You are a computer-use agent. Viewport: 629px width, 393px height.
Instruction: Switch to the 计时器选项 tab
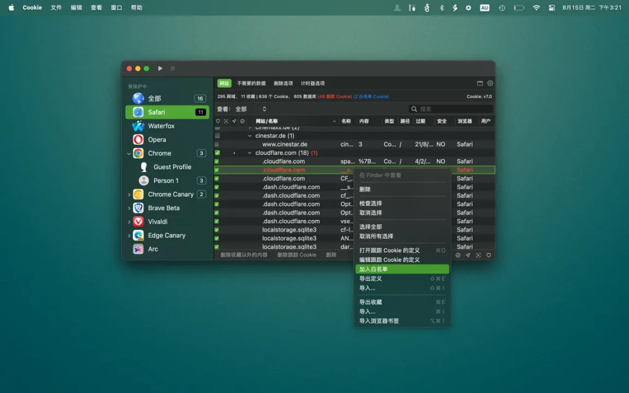pyautogui.click(x=312, y=84)
